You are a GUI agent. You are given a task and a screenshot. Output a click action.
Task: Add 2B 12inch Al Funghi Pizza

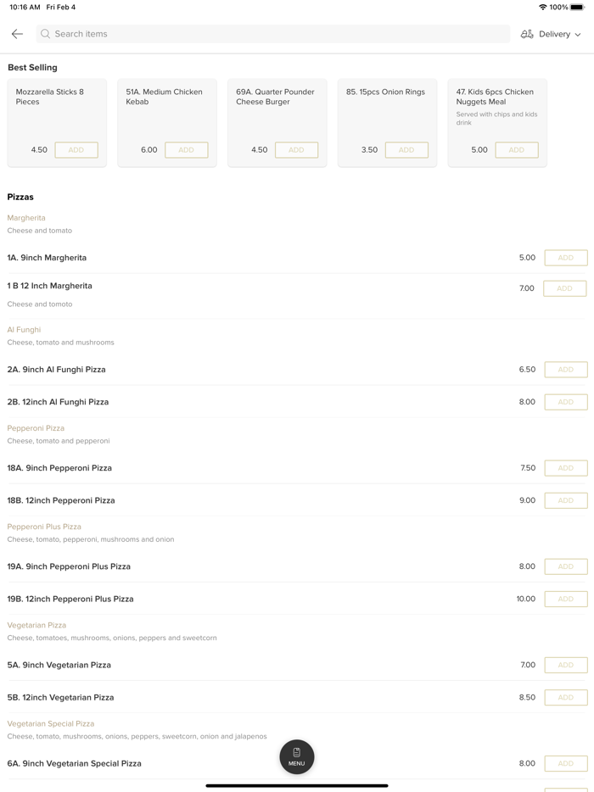pyautogui.click(x=566, y=402)
